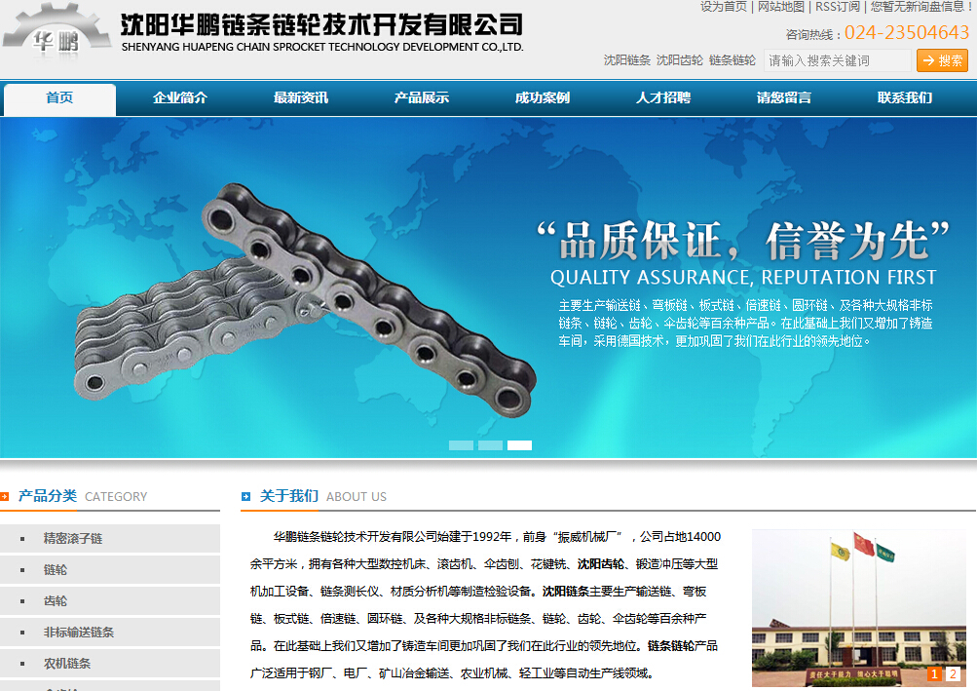Viewport: 977px width, 691px height.
Task: Switch to photo slide 1
Action: [x=935, y=673]
